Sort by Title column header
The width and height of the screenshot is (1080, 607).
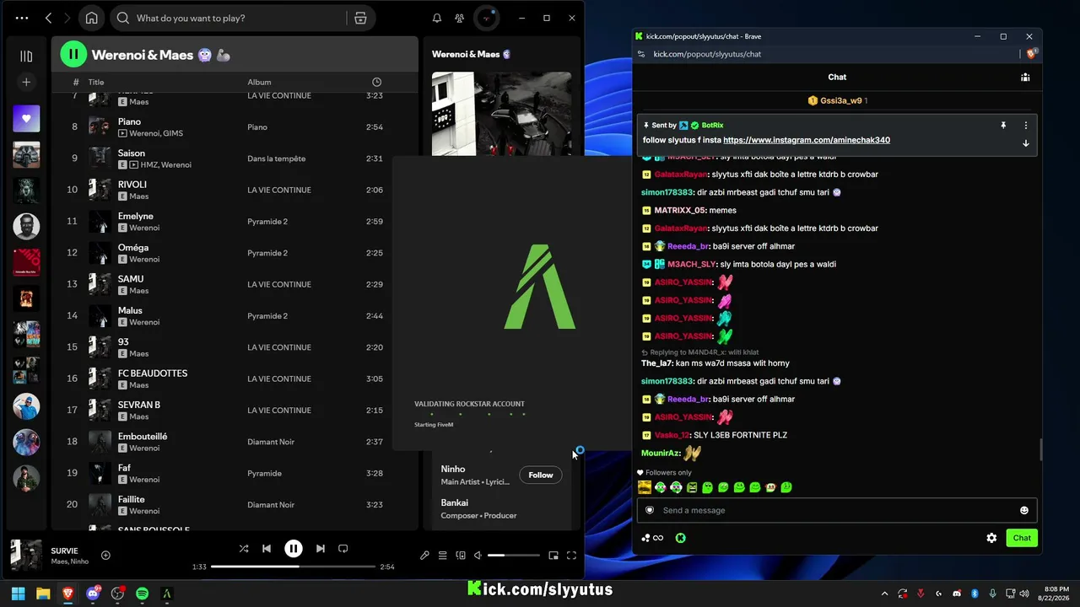point(96,82)
